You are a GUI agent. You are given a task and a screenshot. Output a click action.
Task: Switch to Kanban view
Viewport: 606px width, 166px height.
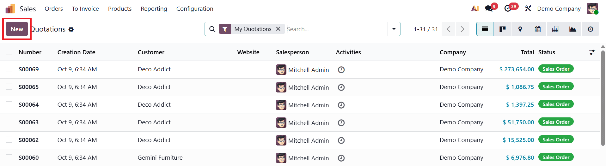click(x=502, y=29)
